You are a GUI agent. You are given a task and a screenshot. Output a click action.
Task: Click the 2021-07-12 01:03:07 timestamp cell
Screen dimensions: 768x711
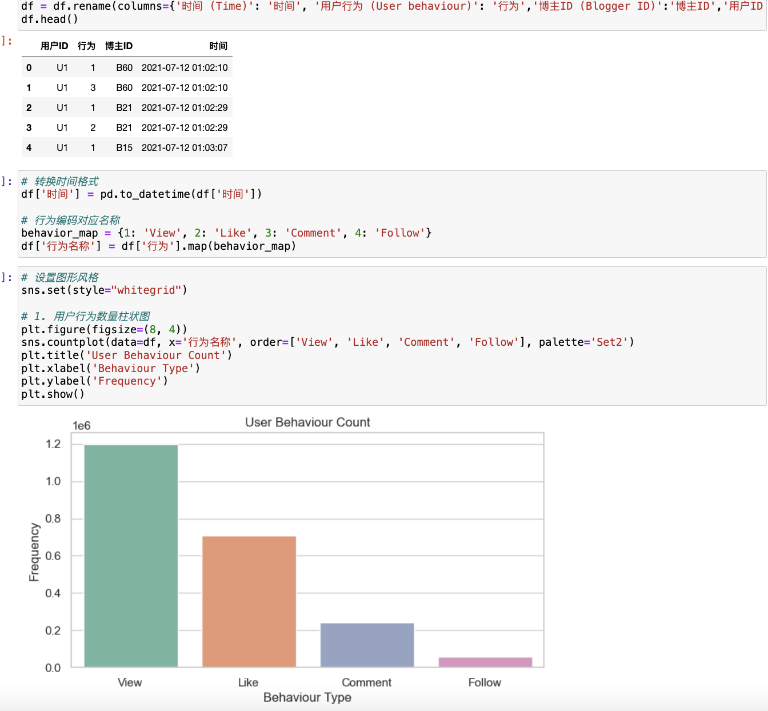click(x=185, y=147)
